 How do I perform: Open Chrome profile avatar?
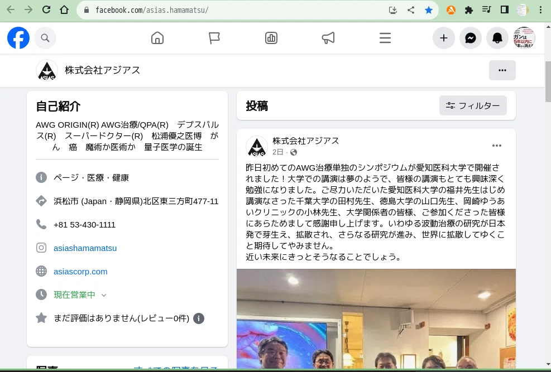[x=523, y=10]
